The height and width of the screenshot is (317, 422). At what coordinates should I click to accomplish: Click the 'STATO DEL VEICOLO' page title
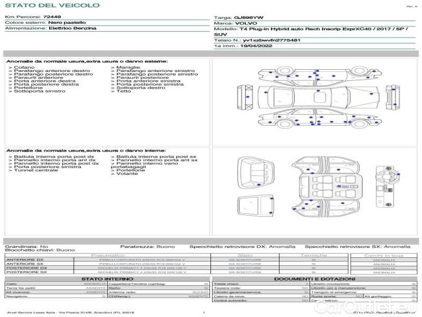52,5
